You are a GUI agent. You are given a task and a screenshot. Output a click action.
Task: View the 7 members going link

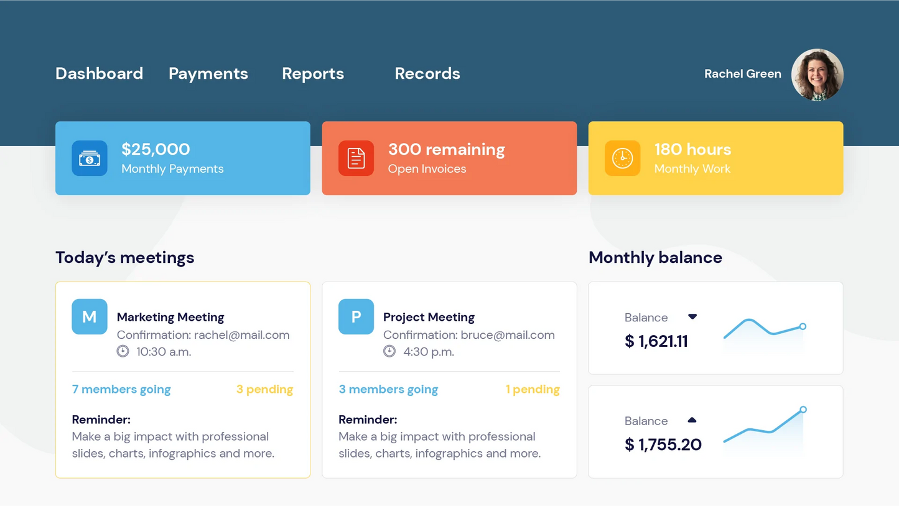121,390
